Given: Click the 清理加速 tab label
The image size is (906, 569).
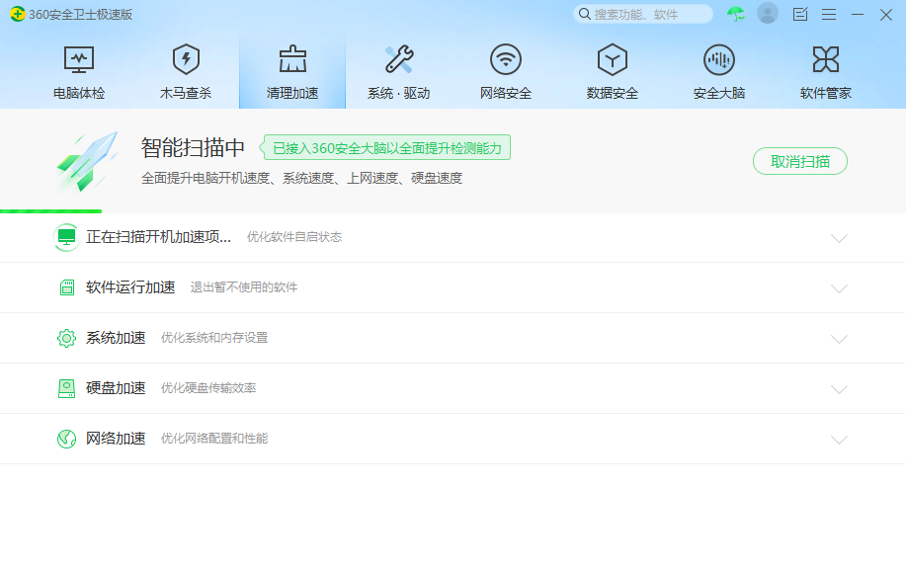Looking at the screenshot, I should tap(292, 93).
